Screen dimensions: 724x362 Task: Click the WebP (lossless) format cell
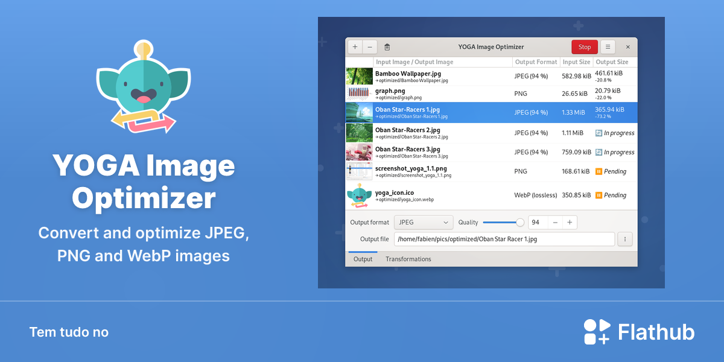[x=535, y=195]
